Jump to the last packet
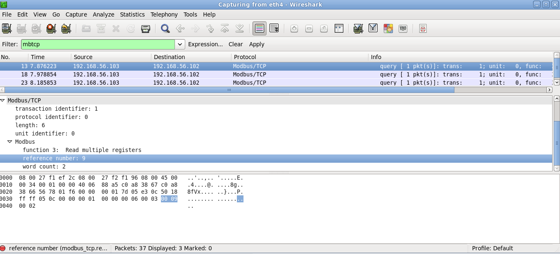This screenshot has width=560, height=254. click(x=239, y=28)
